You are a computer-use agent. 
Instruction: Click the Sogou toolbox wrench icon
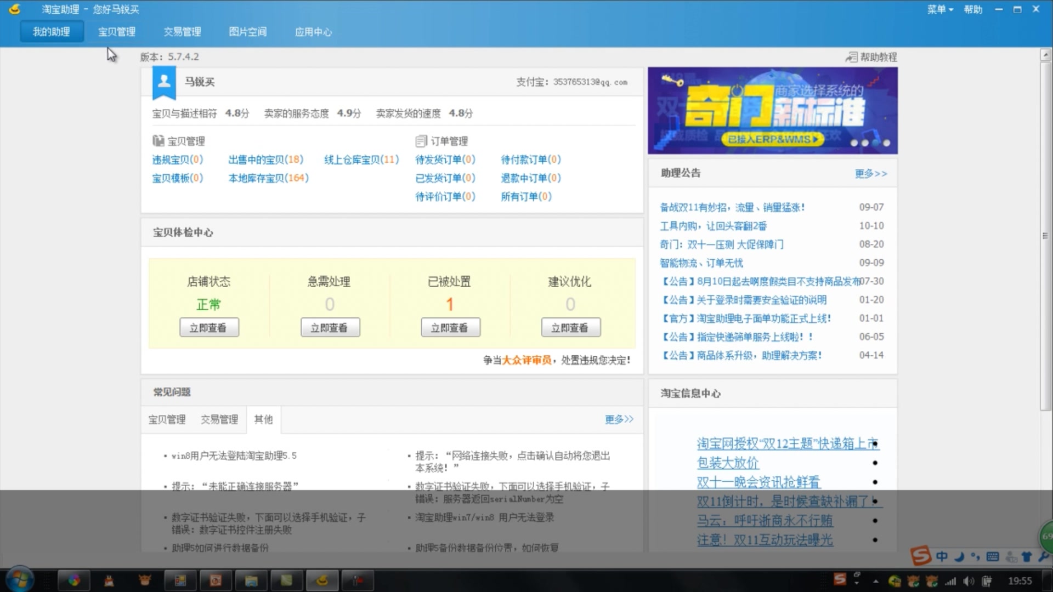(x=1044, y=556)
